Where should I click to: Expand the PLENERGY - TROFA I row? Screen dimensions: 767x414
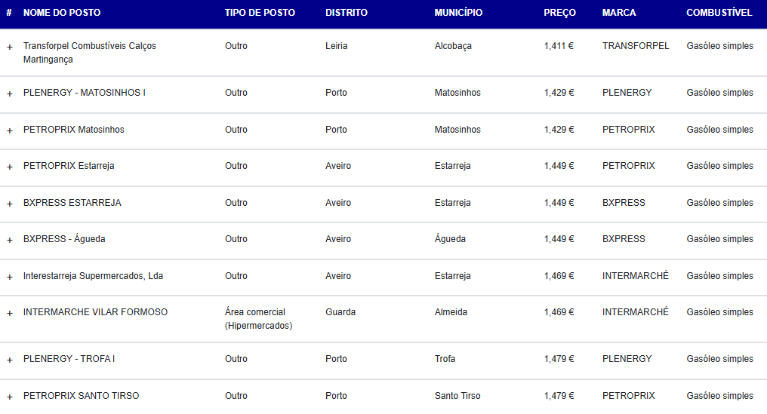click(x=9, y=360)
